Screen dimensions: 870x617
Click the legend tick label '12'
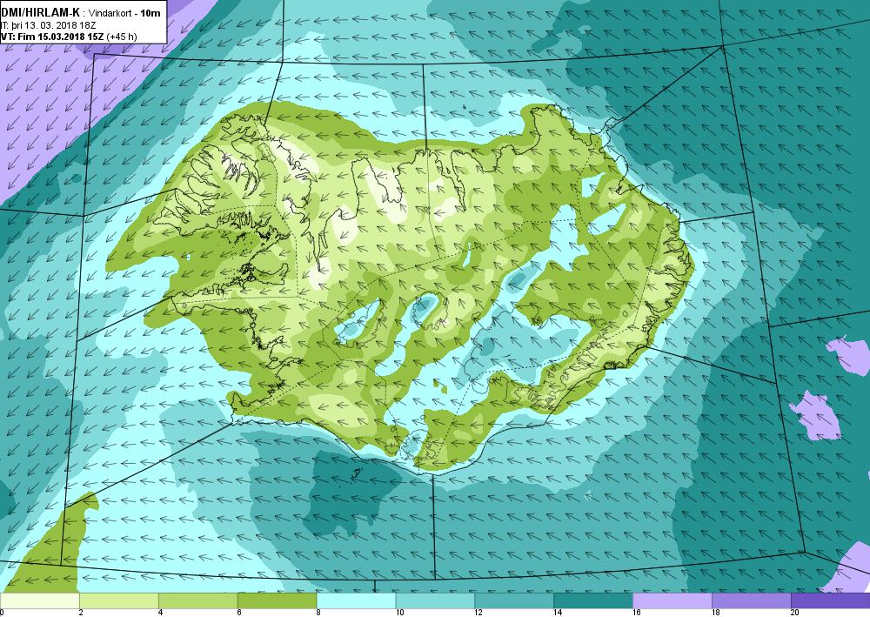(x=478, y=613)
